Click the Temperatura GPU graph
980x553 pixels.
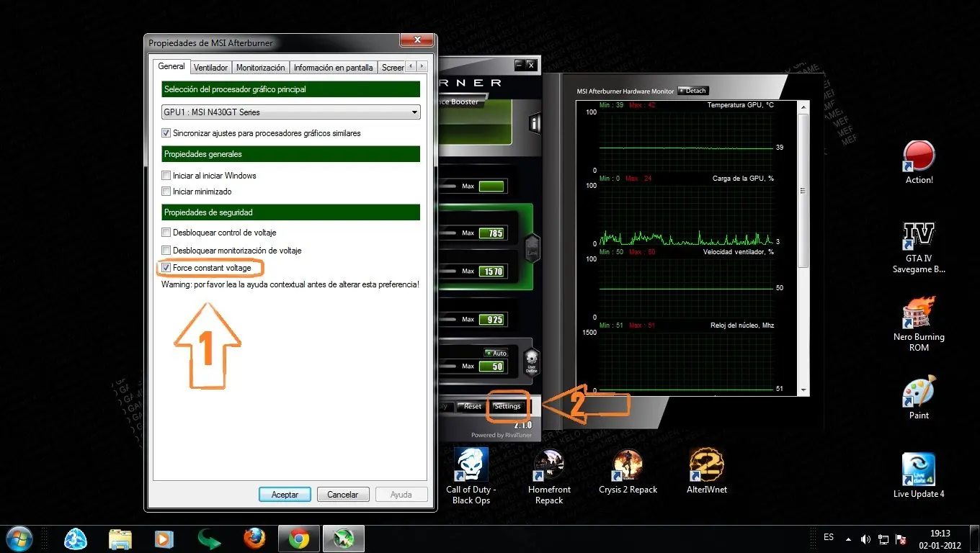[685, 141]
